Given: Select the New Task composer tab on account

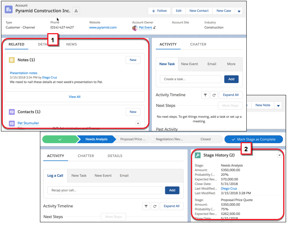Looking at the screenshot, I should pos(167,64).
